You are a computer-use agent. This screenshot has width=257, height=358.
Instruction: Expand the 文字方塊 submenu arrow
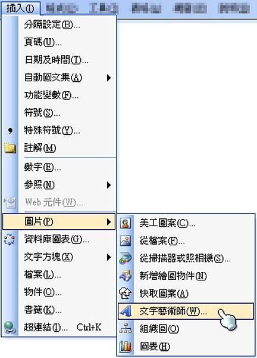pos(109,257)
